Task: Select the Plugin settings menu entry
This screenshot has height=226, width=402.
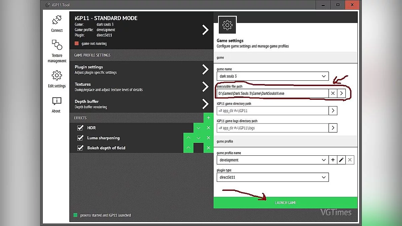Action: (141, 69)
